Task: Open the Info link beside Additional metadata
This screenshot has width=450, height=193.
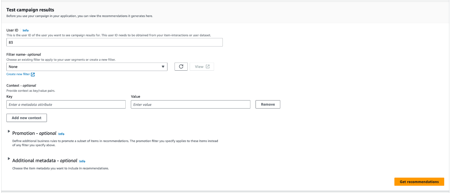Action: (x=82, y=161)
